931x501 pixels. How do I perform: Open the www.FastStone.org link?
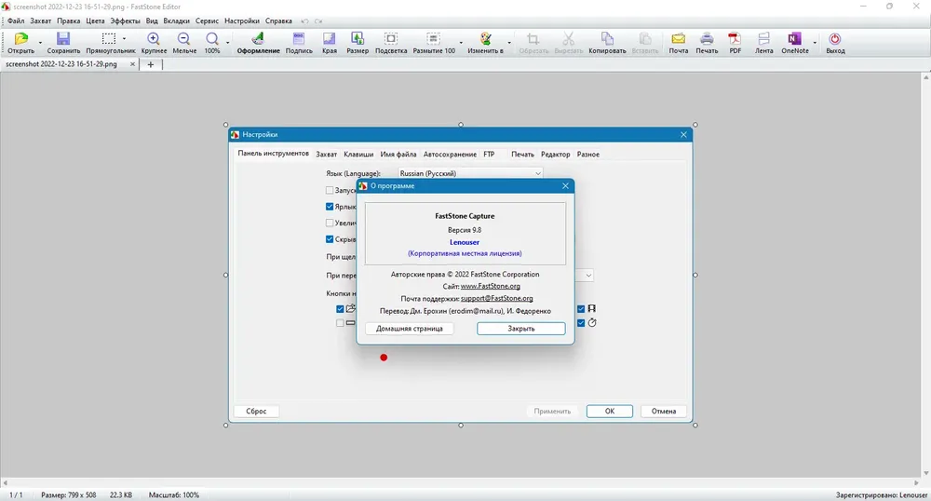pos(491,286)
